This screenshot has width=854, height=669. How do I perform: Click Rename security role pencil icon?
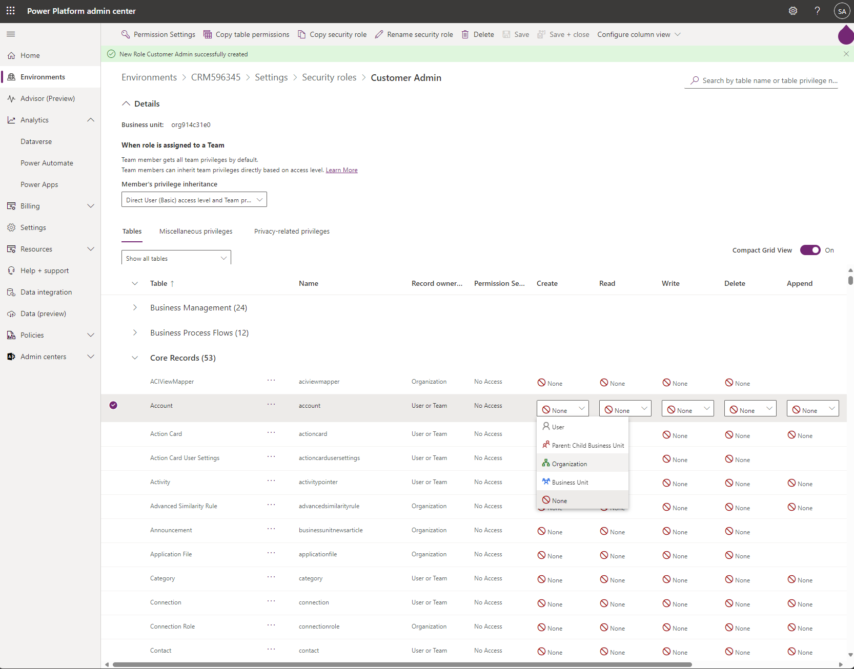click(379, 34)
